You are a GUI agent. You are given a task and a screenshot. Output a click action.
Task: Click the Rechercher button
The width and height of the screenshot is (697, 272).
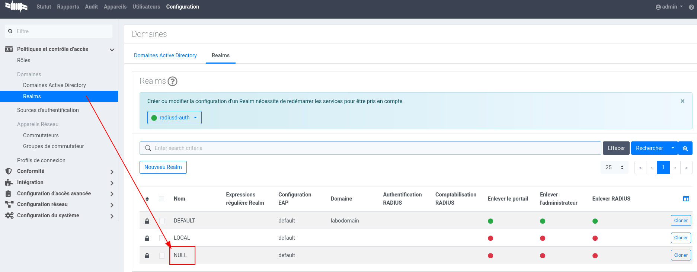pyautogui.click(x=649, y=148)
